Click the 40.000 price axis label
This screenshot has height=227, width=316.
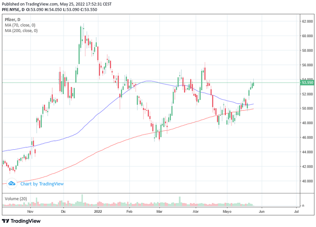[x=308, y=181]
